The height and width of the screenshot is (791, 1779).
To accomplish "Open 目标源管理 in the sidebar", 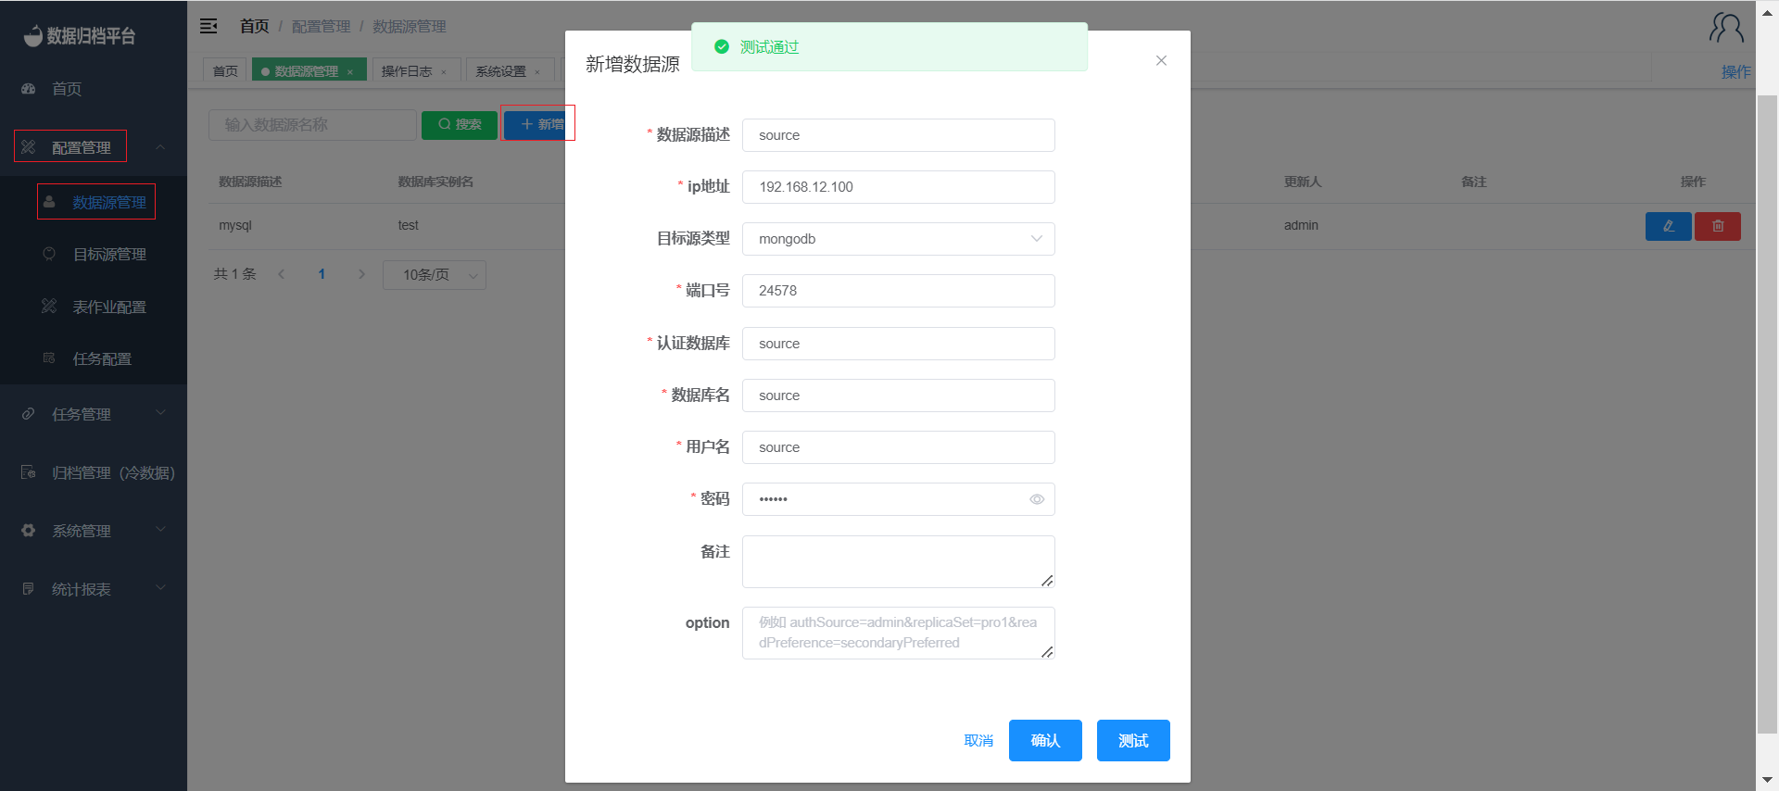I will click(x=109, y=254).
